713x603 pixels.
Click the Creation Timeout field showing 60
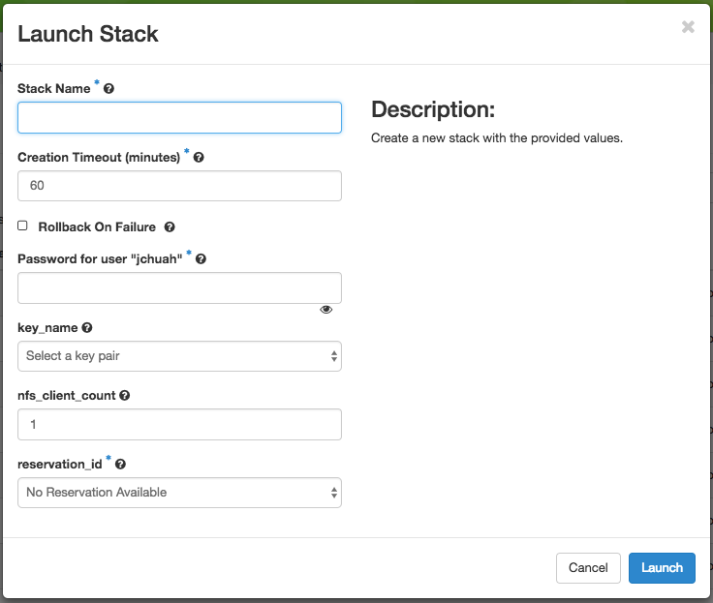[x=179, y=186]
